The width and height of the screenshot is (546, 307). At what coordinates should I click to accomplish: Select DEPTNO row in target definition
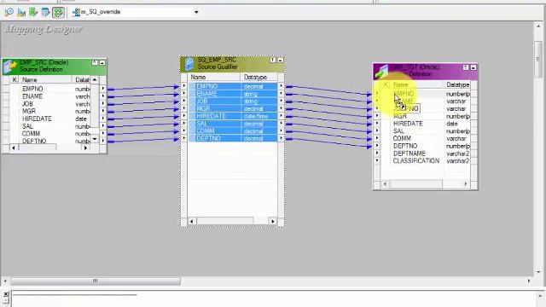(x=426, y=146)
